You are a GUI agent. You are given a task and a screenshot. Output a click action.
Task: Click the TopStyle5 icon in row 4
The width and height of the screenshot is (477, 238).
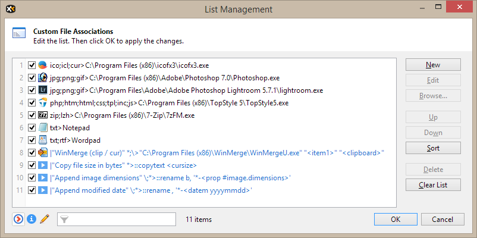tap(43, 102)
